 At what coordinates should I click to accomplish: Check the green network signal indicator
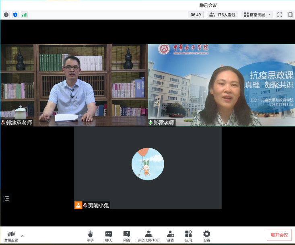[24, 15]
